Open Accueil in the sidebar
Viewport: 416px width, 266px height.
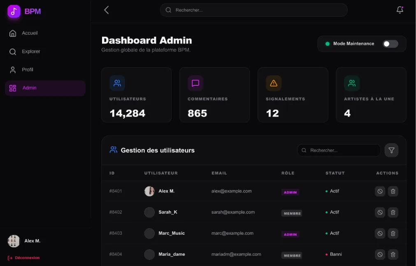click(x=45, y=33)
